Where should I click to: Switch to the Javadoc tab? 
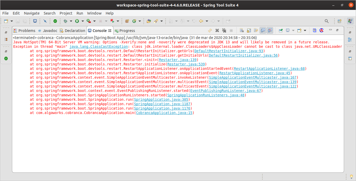tap(48, 31)
